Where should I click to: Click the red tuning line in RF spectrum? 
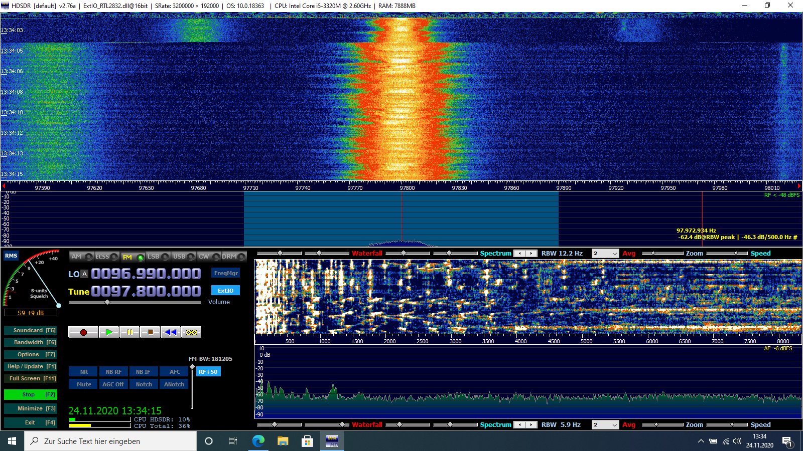[x=401, y=218]
